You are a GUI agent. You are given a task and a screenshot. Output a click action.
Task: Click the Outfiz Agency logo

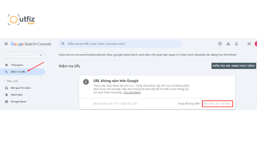(21, 20)
